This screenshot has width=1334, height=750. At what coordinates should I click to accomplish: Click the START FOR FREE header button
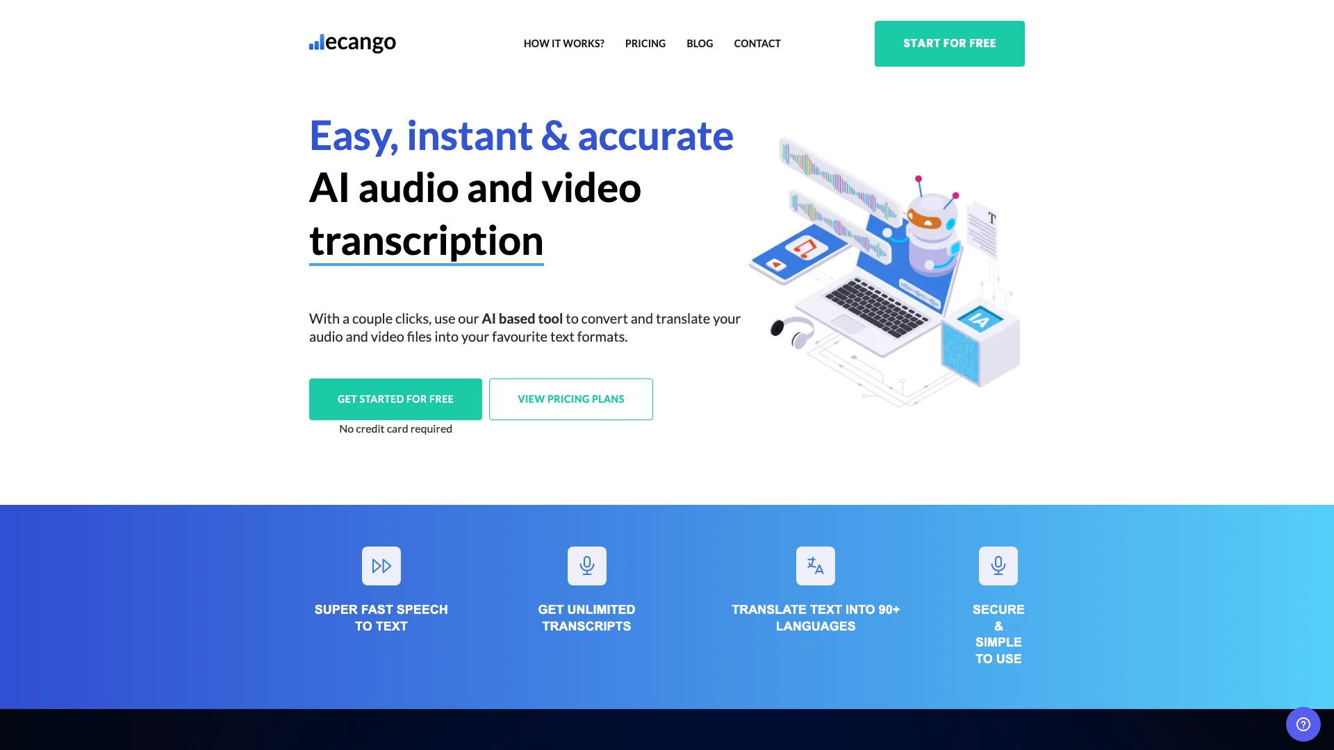click(x=949, y=43)
